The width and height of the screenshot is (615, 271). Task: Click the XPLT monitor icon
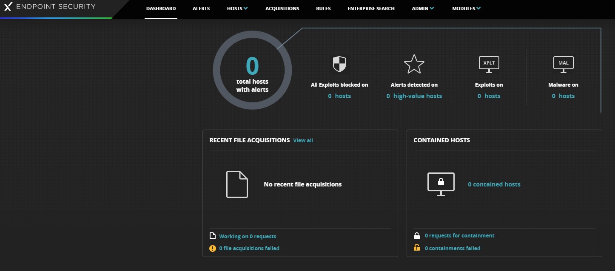pyautogui.click(x=489, y=64)
